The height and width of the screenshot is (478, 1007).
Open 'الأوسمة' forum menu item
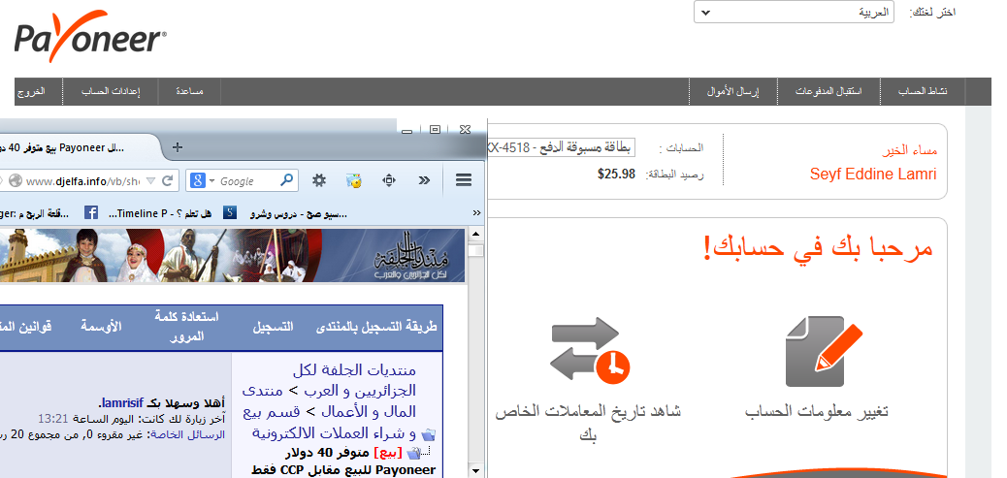101,327
